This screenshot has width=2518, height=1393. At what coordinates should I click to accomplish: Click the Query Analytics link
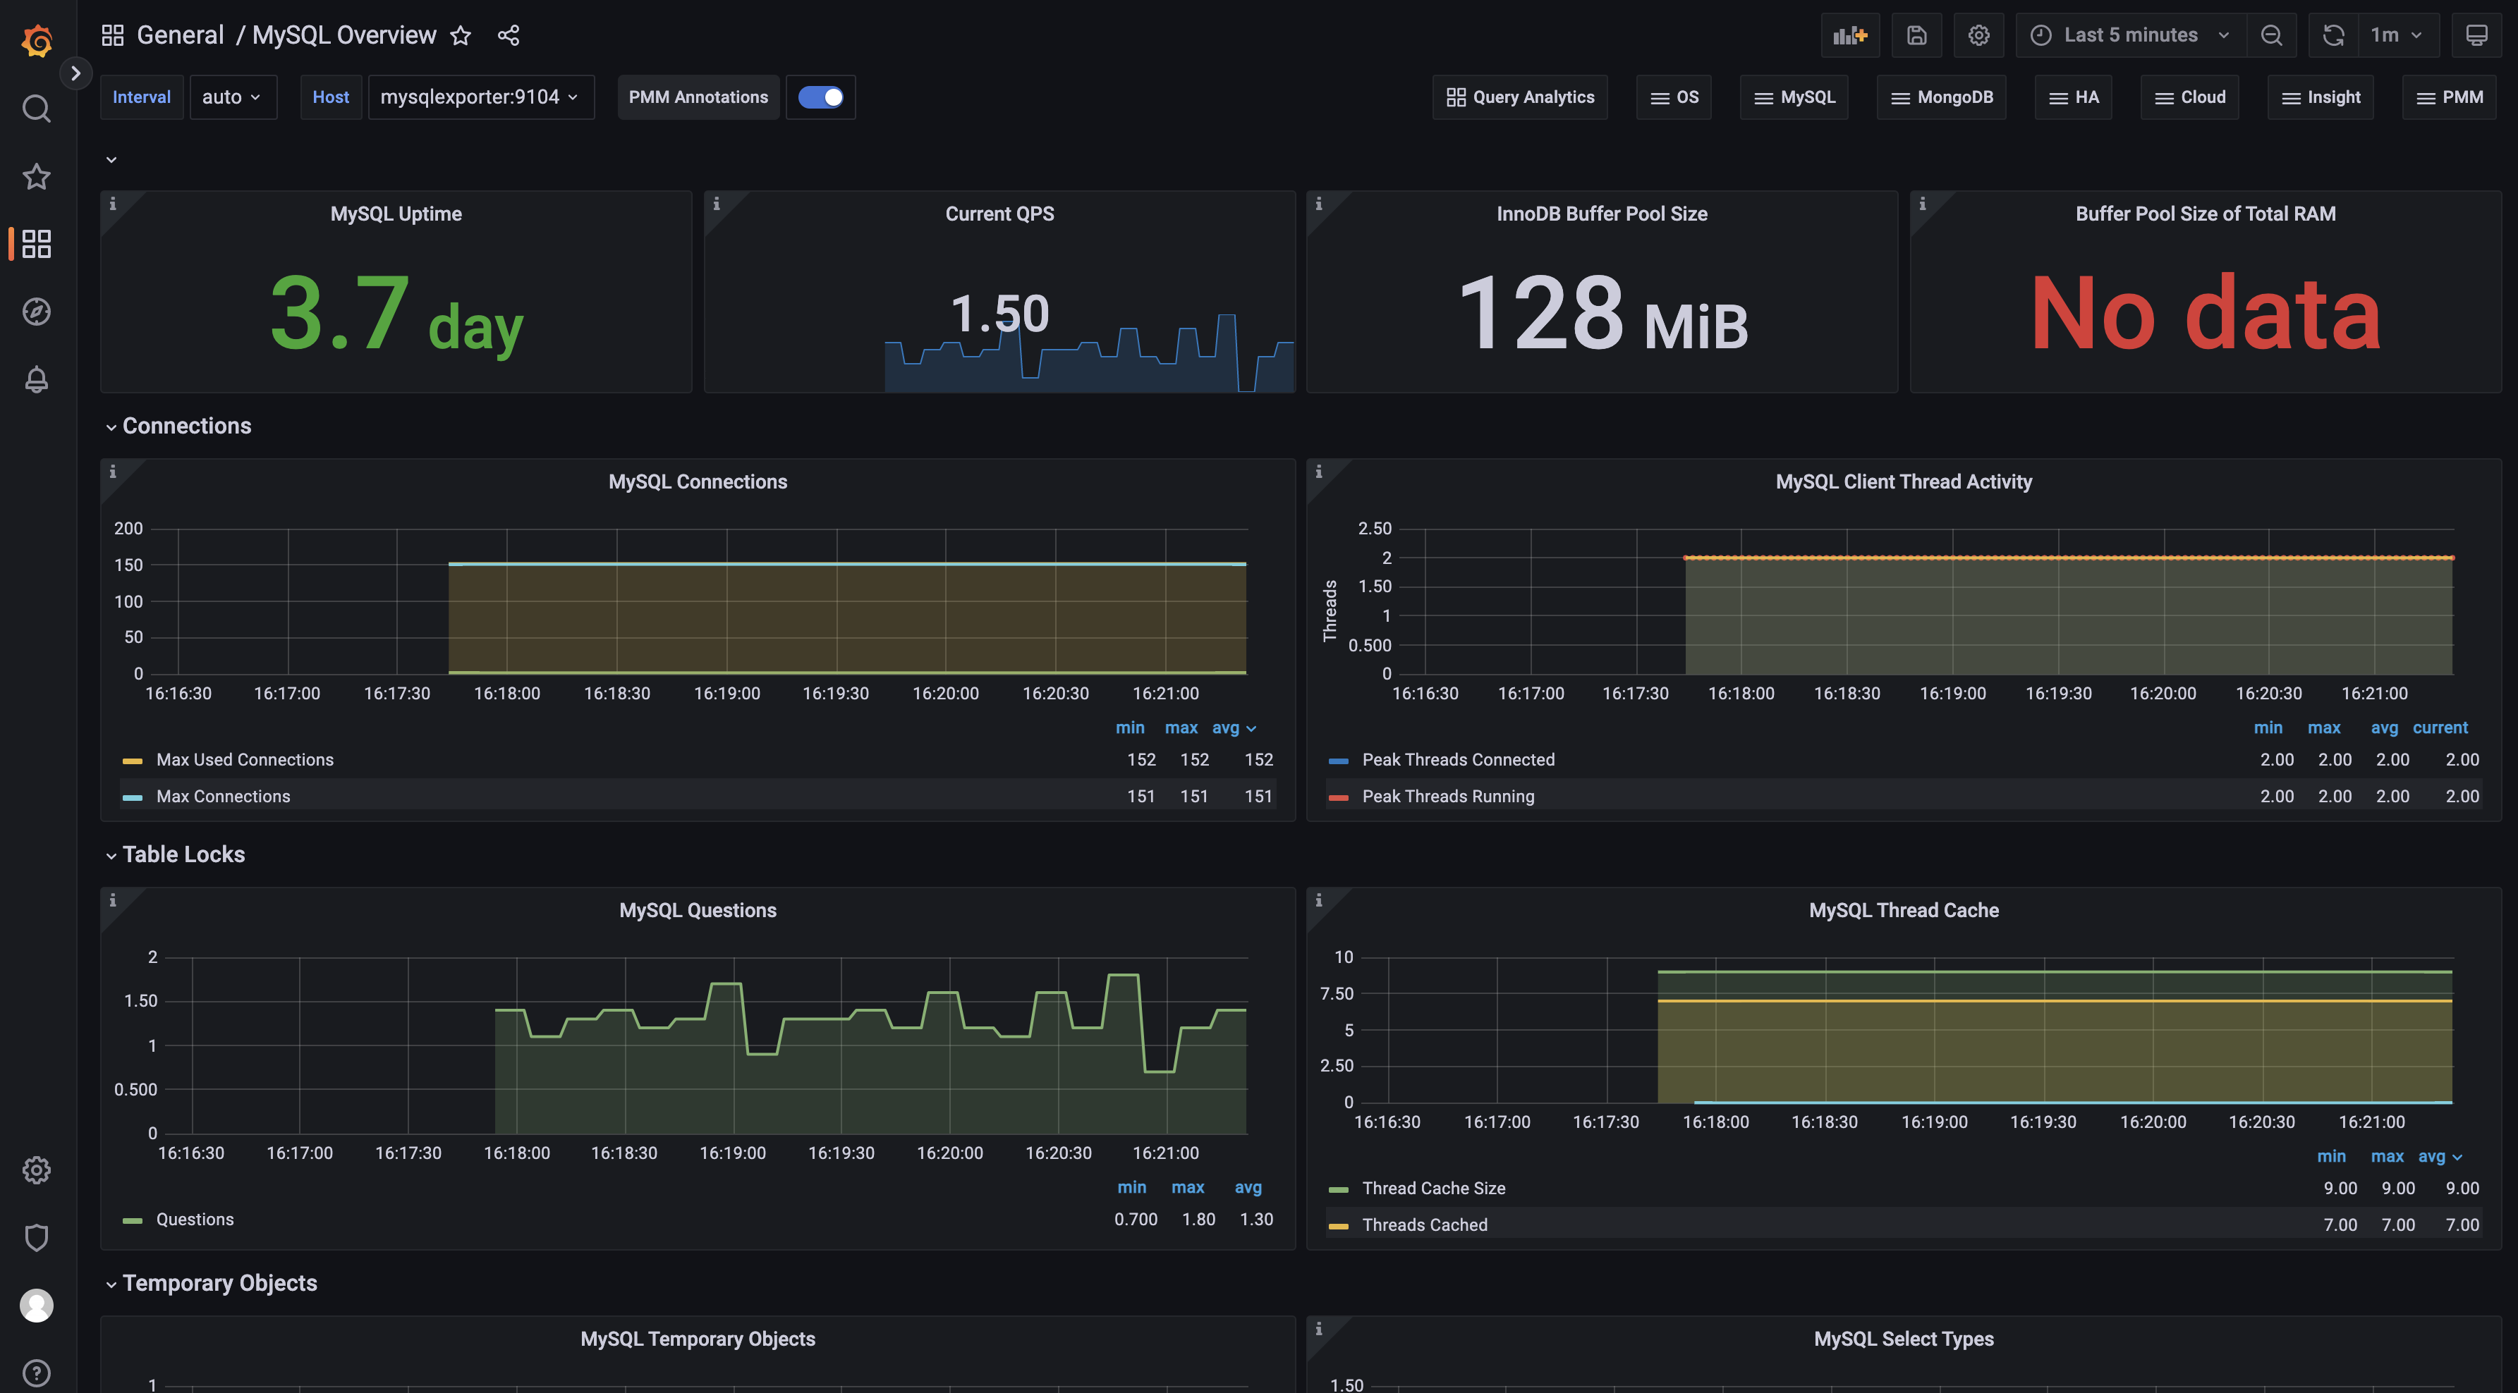point(1520,97)
